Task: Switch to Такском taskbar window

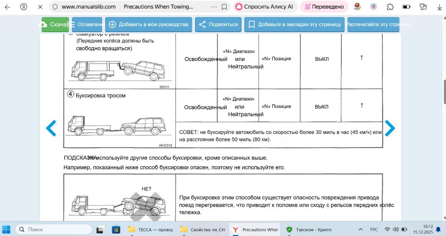Action: (x=309, y=229)
